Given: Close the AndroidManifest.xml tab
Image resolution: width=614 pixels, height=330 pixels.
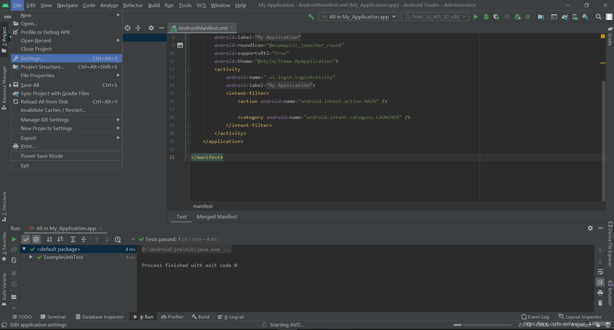Looking at the screenshot, I should (232, 28).
